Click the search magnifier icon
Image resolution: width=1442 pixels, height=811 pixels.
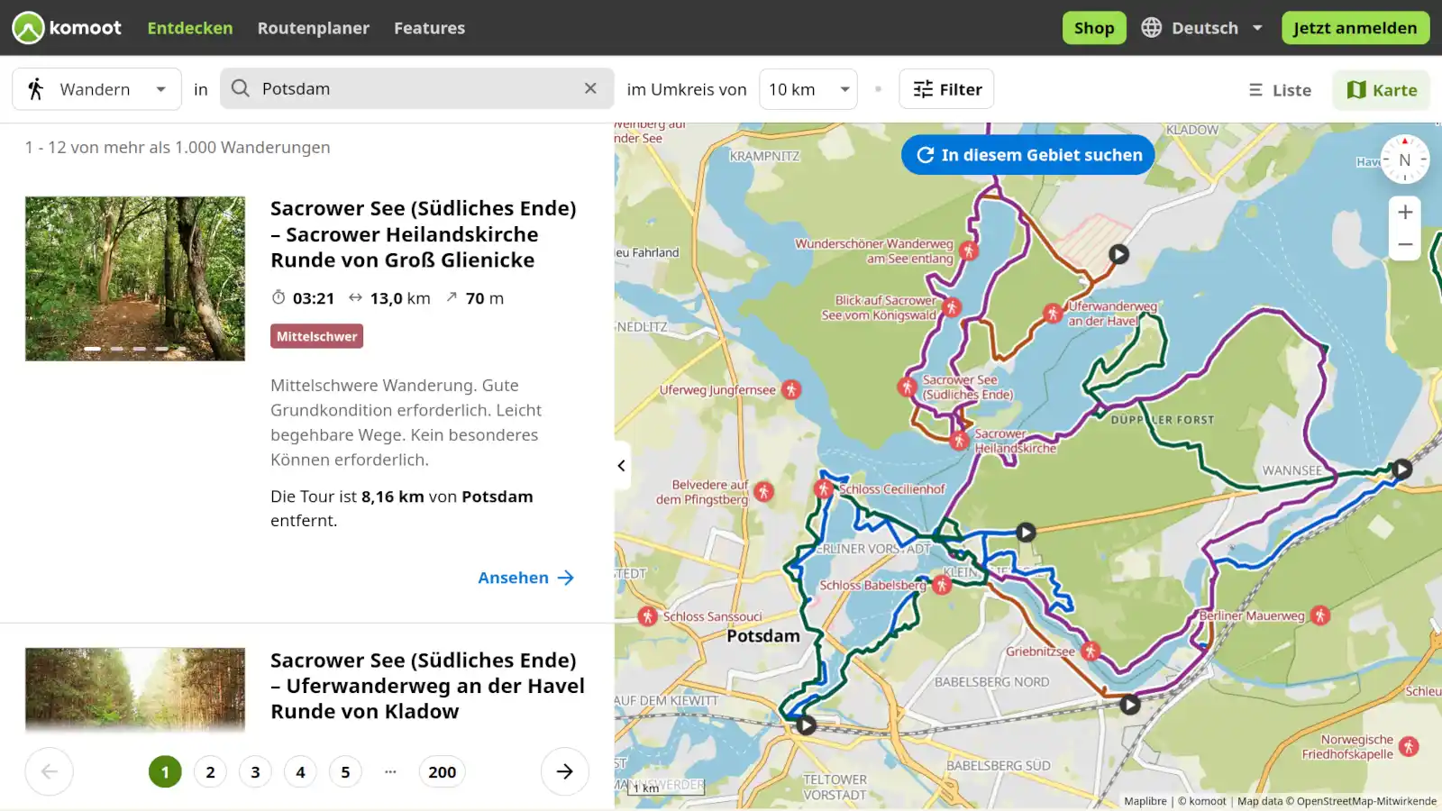(x=240, y=88)
